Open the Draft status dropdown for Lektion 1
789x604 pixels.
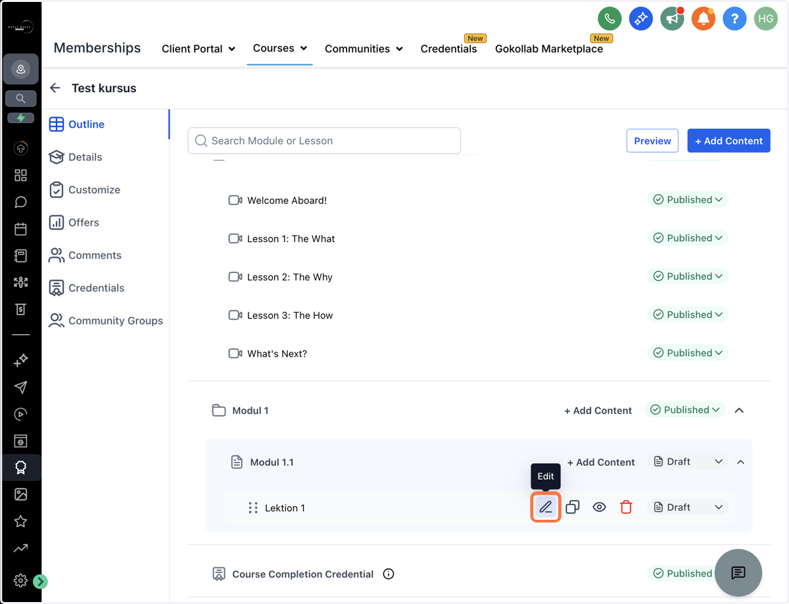[688, 507]
